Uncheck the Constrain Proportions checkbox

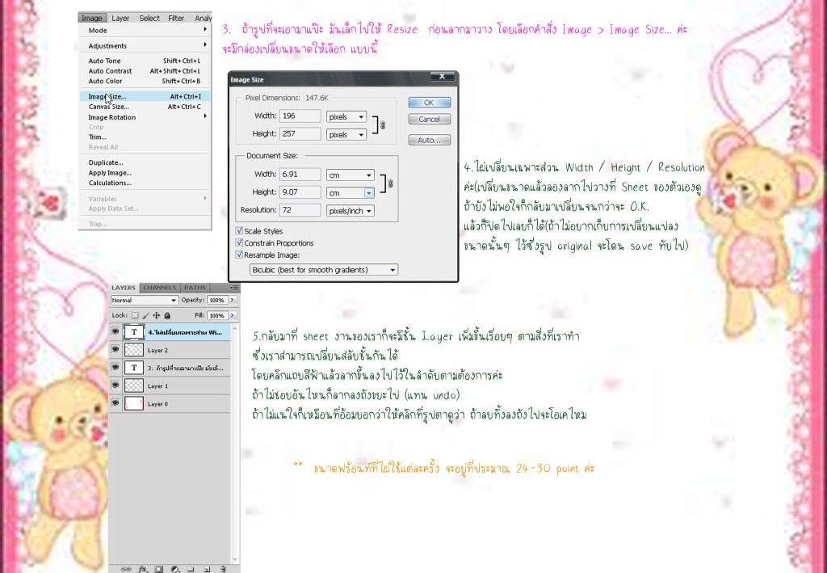click(x=239, y=242)
